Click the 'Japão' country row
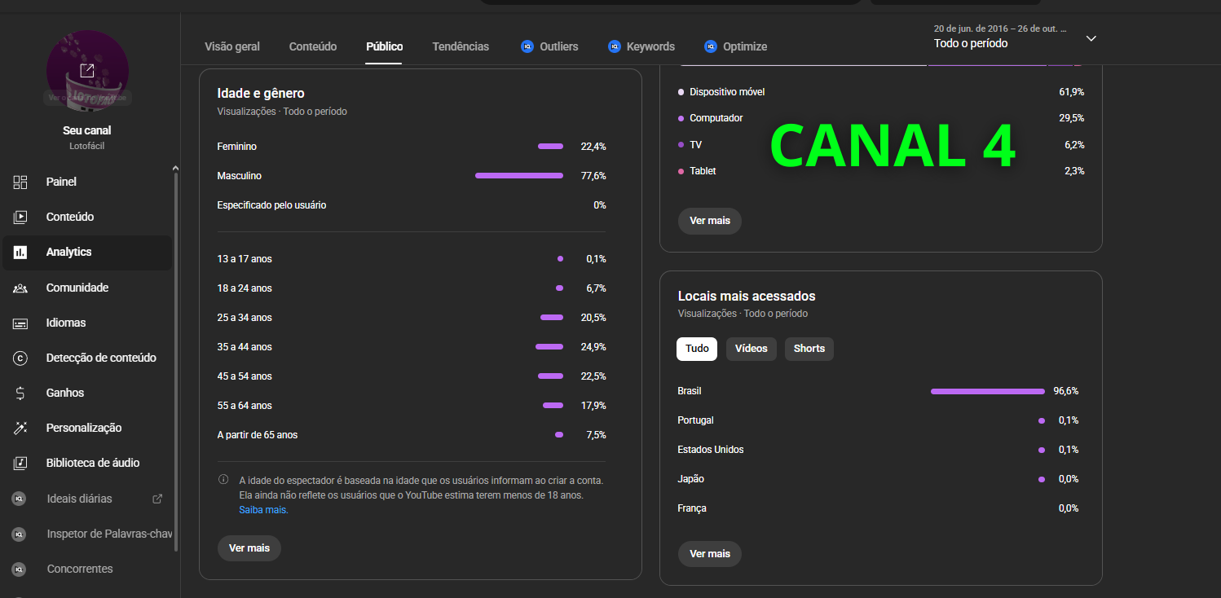Viewport: 1221px width, 598px height. pyautogui.click(x=879, y=479)
